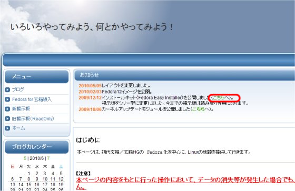Click the はじめに heading

(x=88, y=140)
